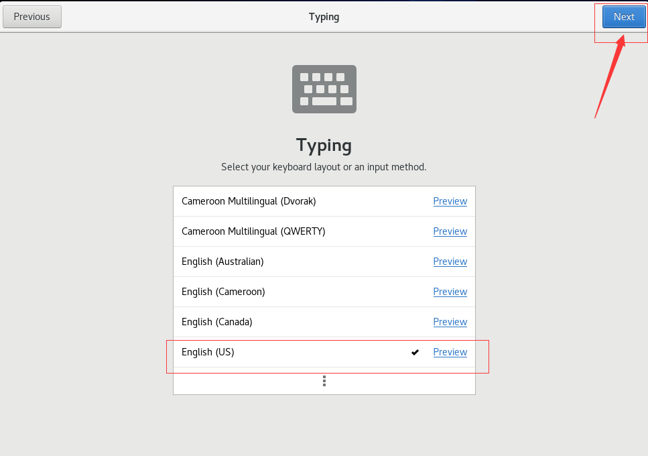Click the large keyboard icon
This screenshot has height=456, width=648.
tap(324, 89)
